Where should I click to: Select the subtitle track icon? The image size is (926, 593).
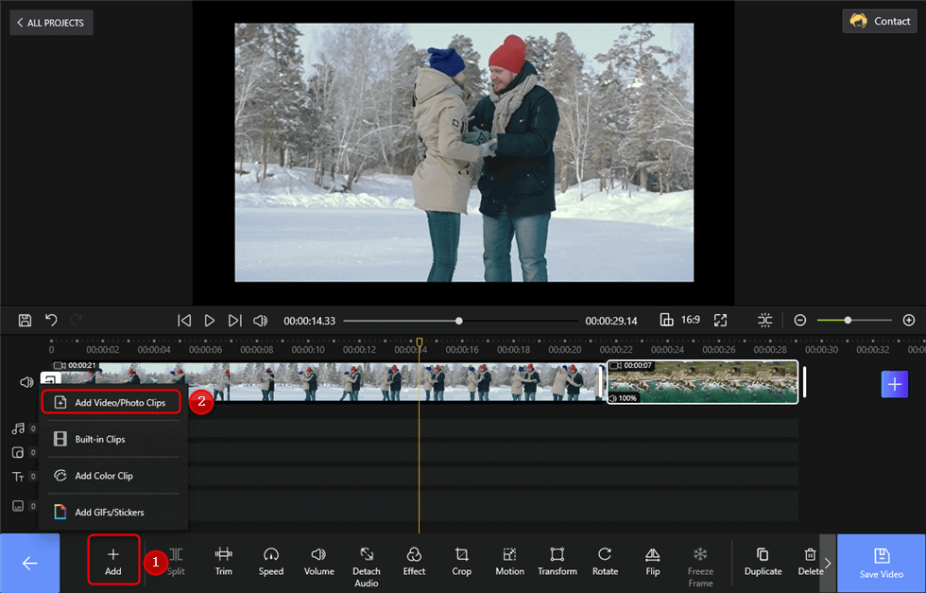tap(18, 506)
